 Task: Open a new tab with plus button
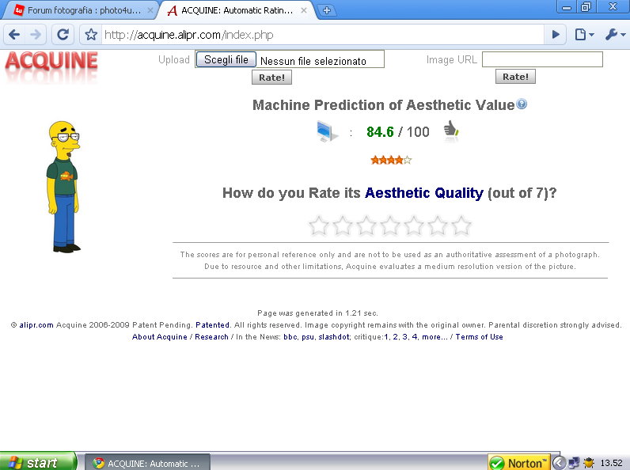327,10
